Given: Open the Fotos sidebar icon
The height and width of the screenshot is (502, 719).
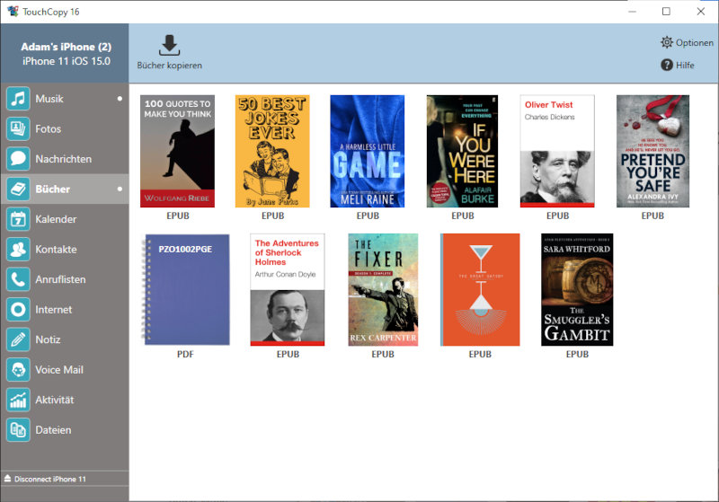Looking at the screenshot, I should (18, 128).
